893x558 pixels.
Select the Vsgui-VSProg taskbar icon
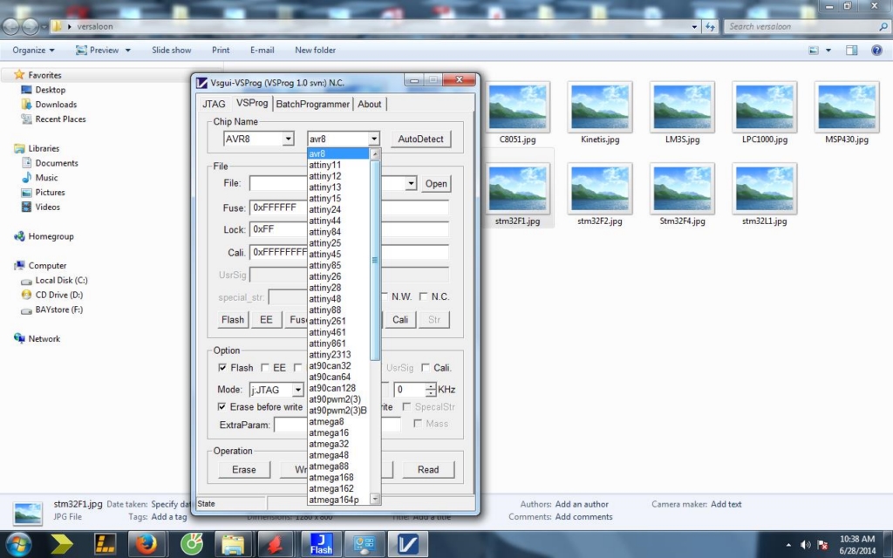(x=406, y=545)
